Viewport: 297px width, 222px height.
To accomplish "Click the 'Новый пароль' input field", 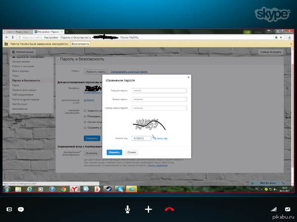I will (159, 99).
